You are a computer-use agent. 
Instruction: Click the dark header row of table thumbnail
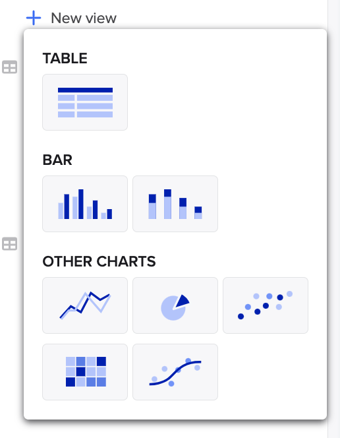[86, 90]
